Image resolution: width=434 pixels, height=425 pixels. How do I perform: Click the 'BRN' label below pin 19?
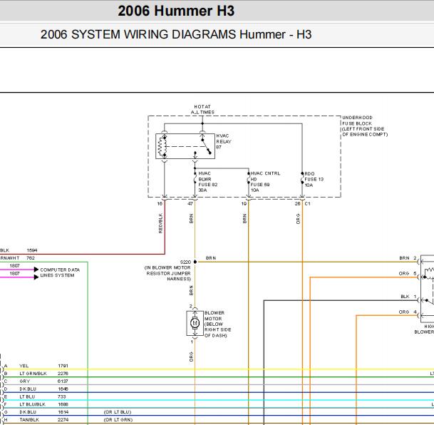coord(244,218)
